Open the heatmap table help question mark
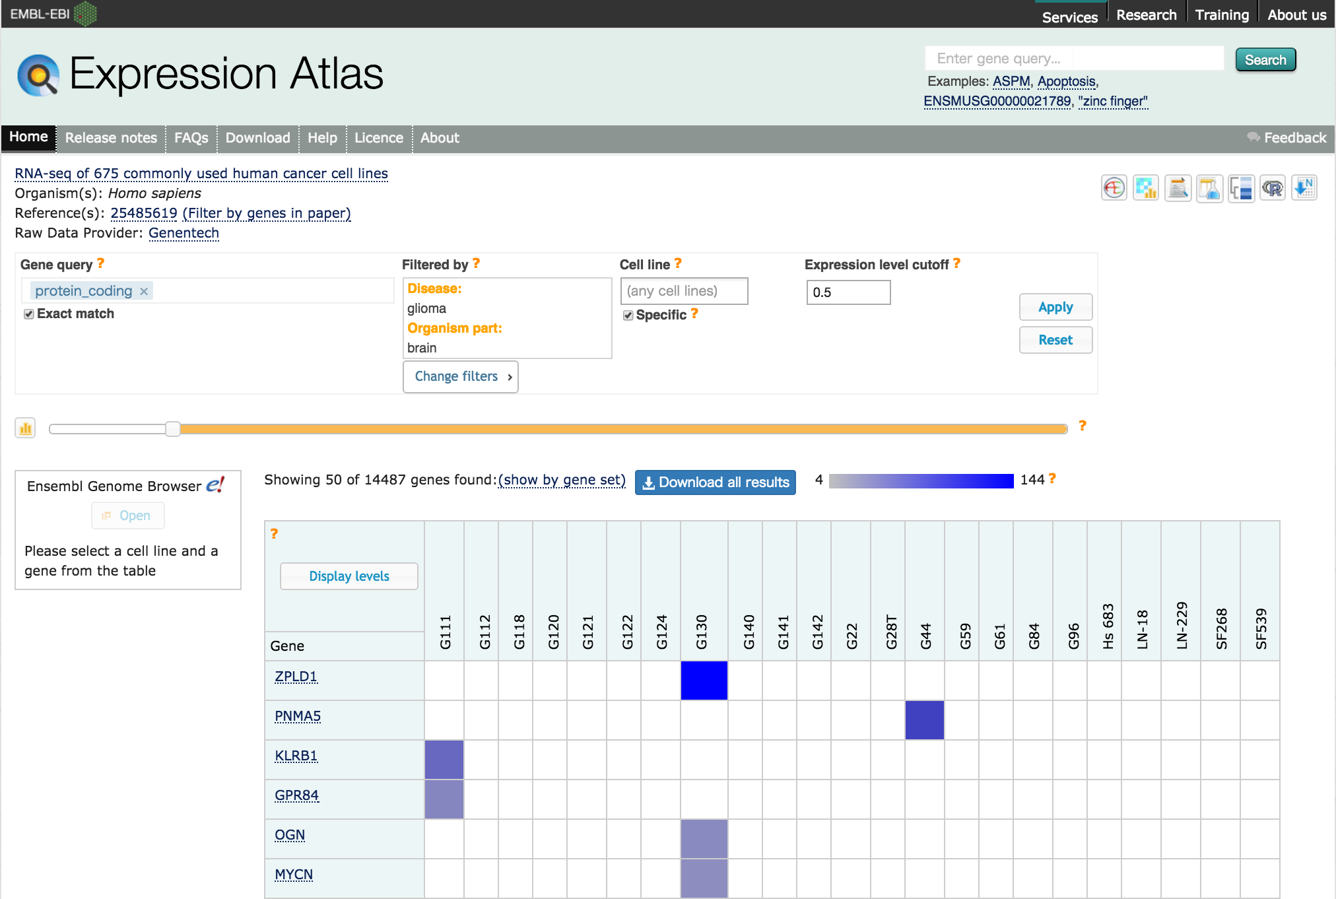Viewport: 1336px width, 899px height. (x=274, y=533)
